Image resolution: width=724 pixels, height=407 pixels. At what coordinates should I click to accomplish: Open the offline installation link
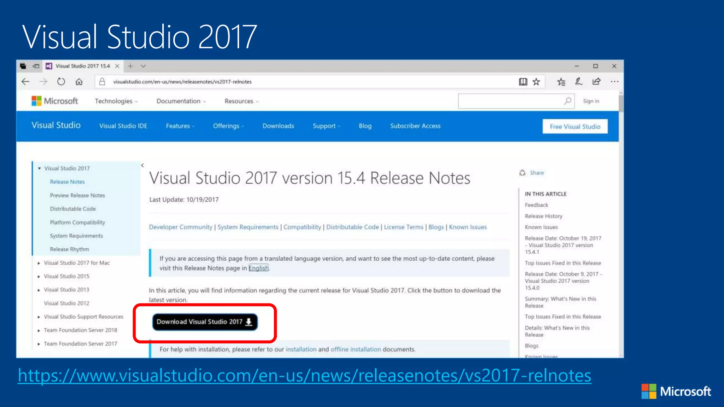[x=356, y=349]
